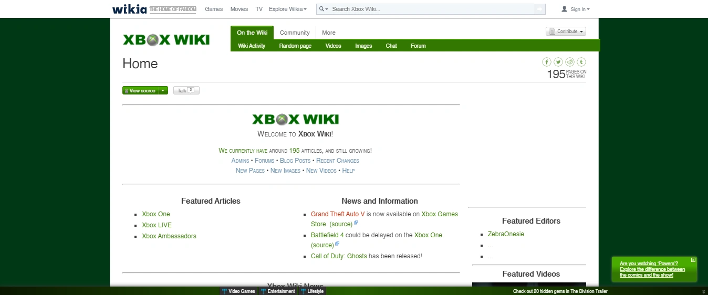Open the Blog Posts link
Screen dimensions: 708x295
(295, 161)
